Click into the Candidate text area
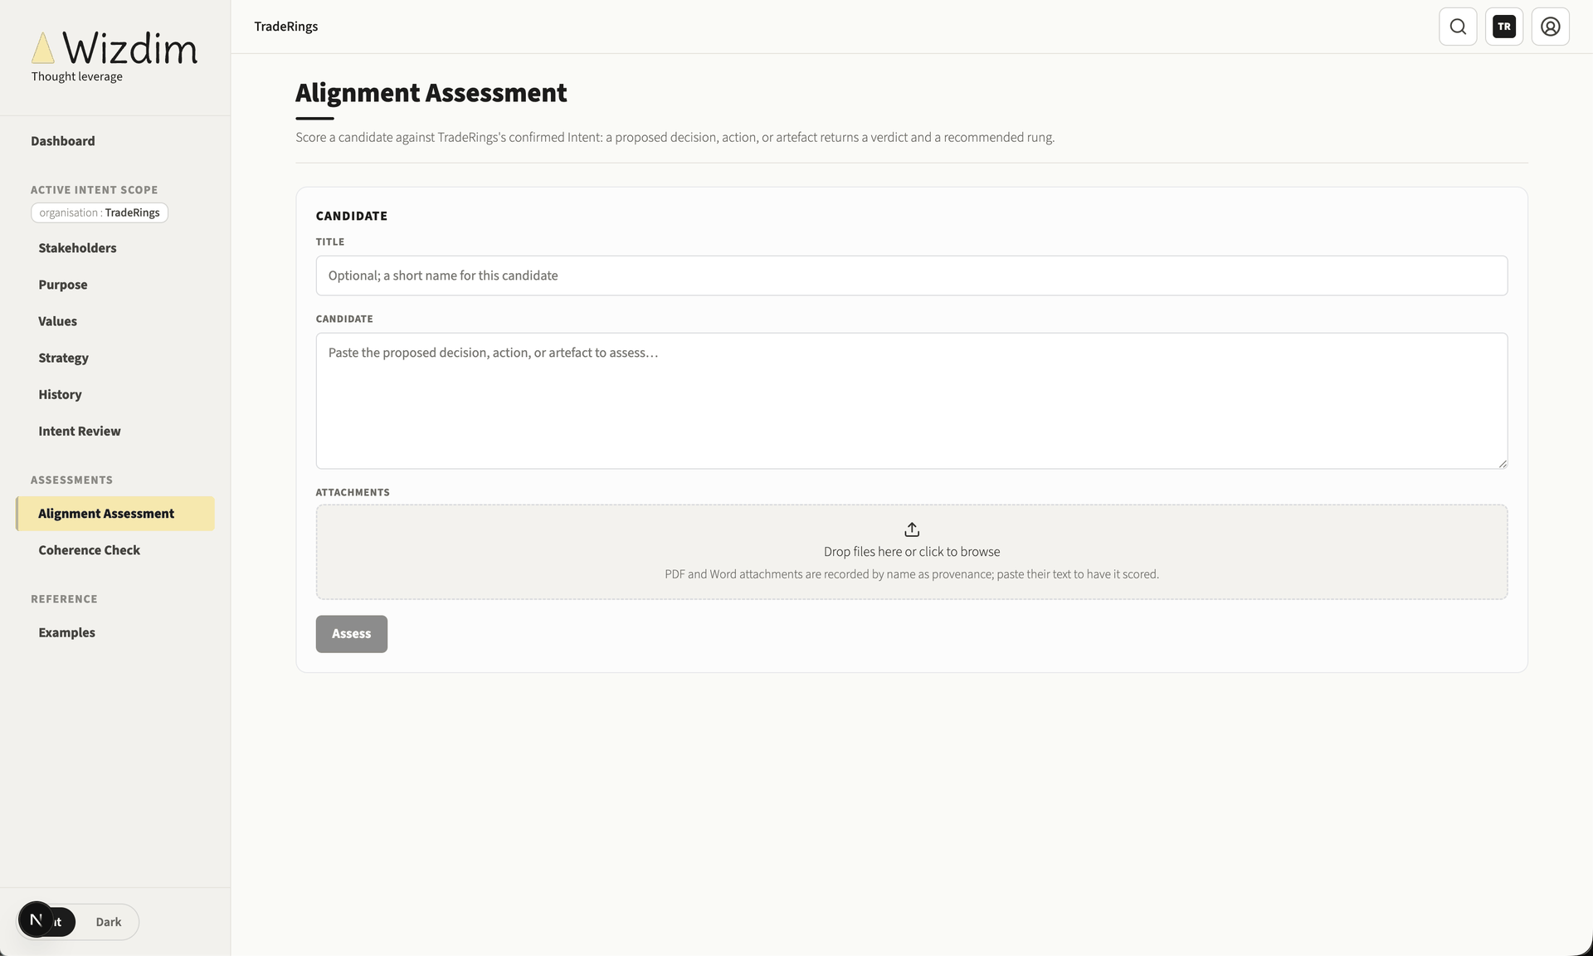 (912, 401)
